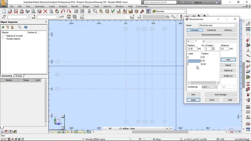
Task: Click the Delete all button
Action: click(228, 70)
